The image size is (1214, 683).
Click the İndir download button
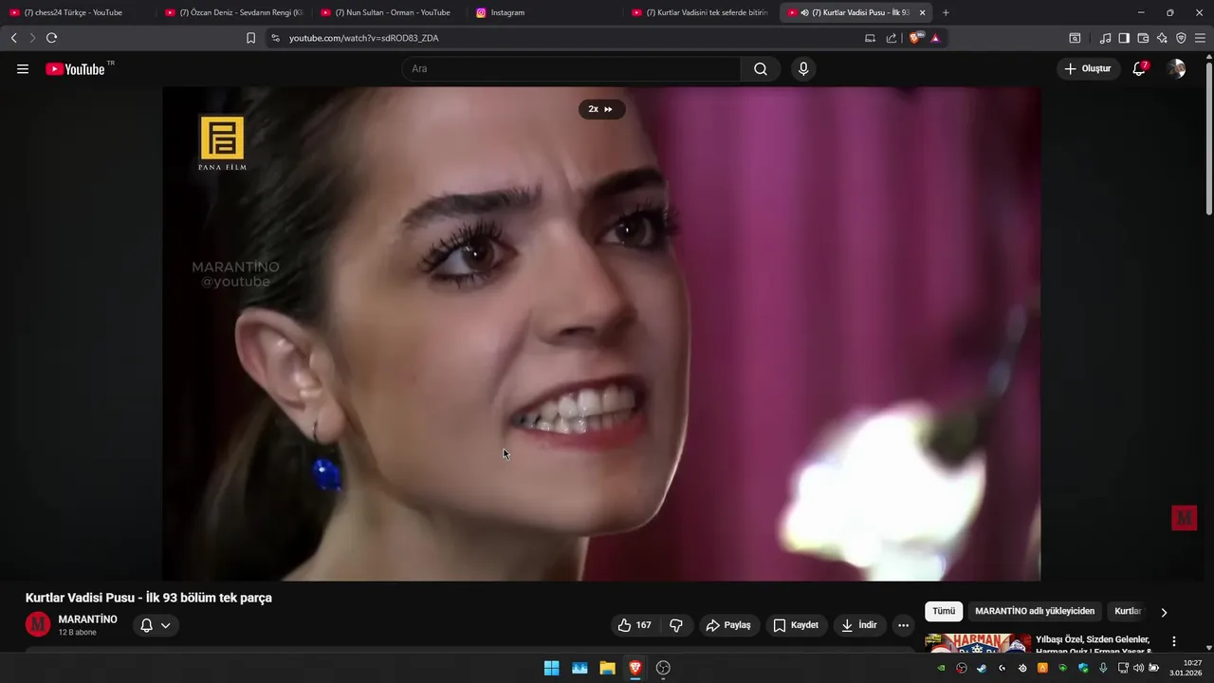pos(859,625)
